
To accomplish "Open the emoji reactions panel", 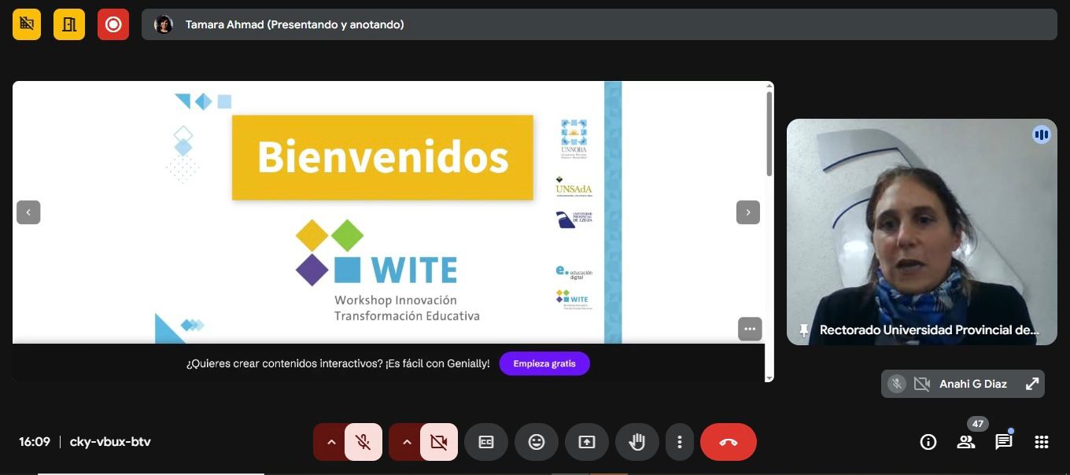I will [x=537, y=442].
